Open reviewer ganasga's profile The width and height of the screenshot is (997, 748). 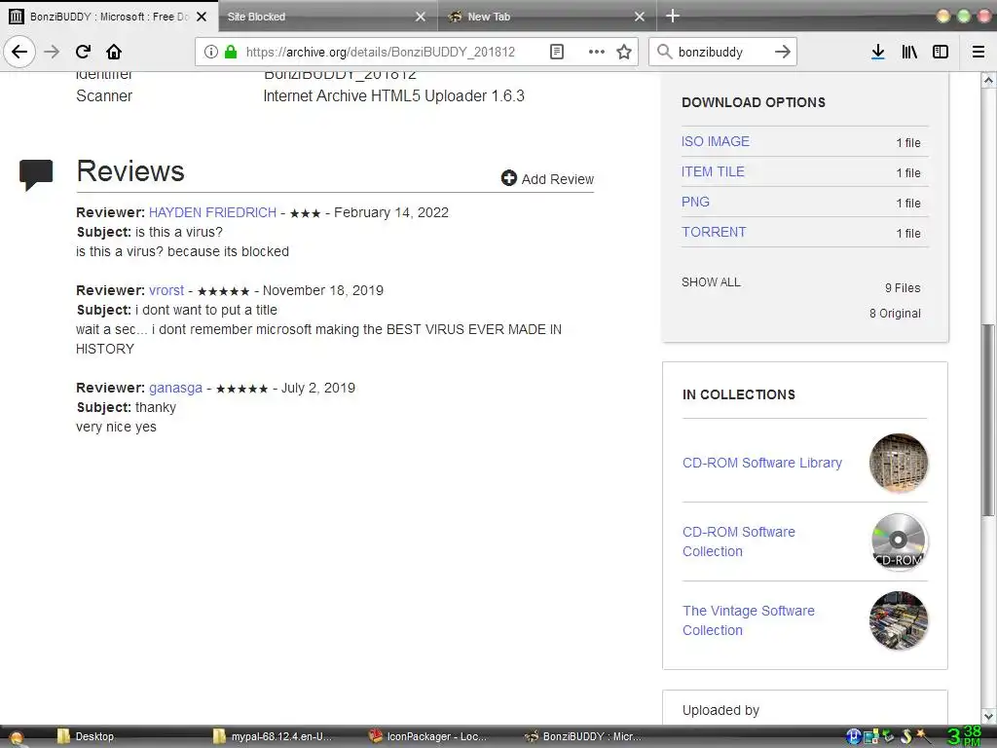click(175, 388)
